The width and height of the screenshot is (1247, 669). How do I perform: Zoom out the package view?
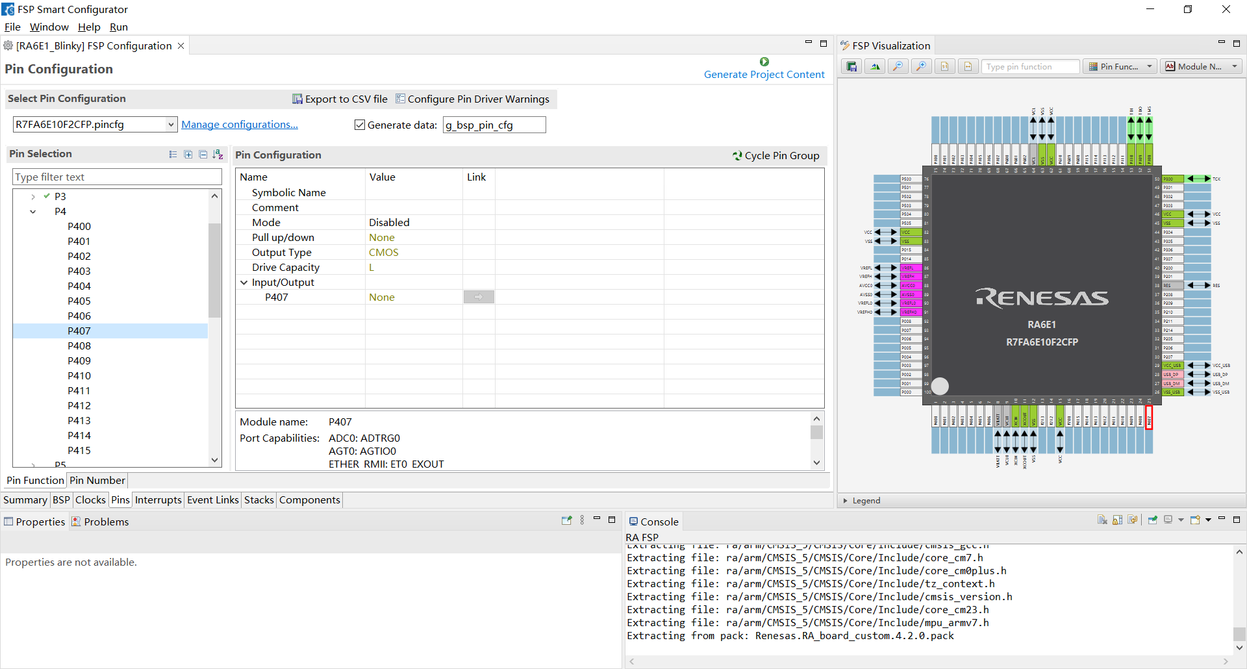tap(898, 67)
